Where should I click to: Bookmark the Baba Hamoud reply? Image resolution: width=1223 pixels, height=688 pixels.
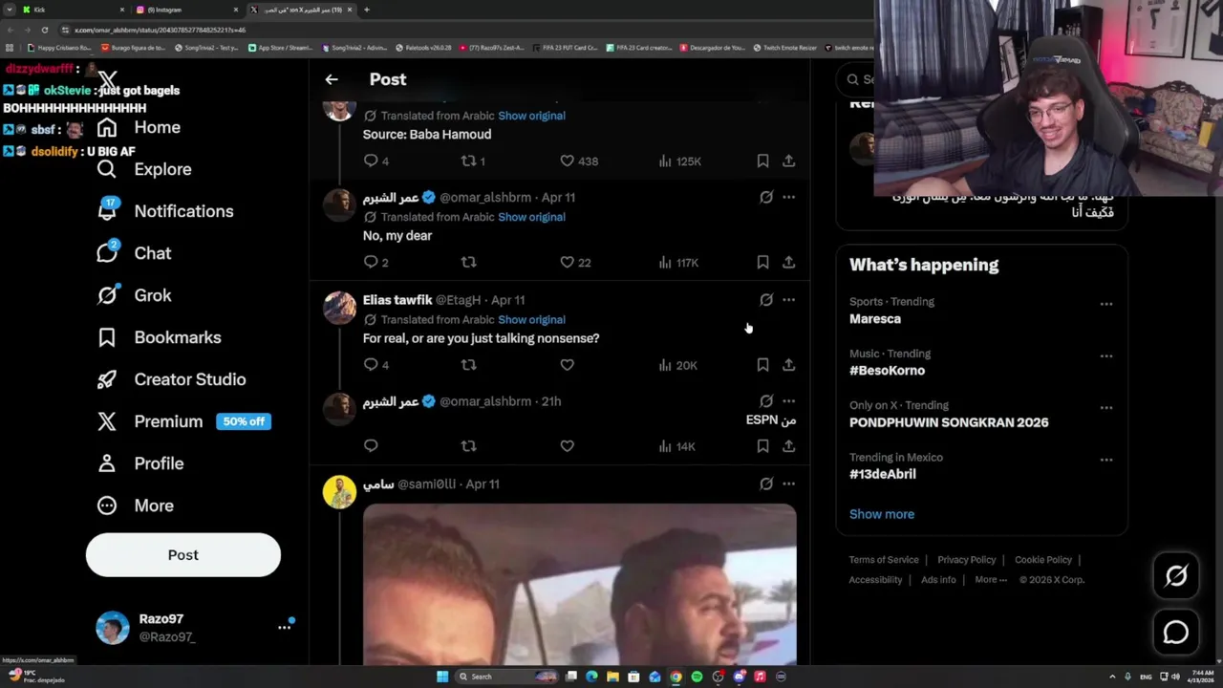(x=762, y=161)
